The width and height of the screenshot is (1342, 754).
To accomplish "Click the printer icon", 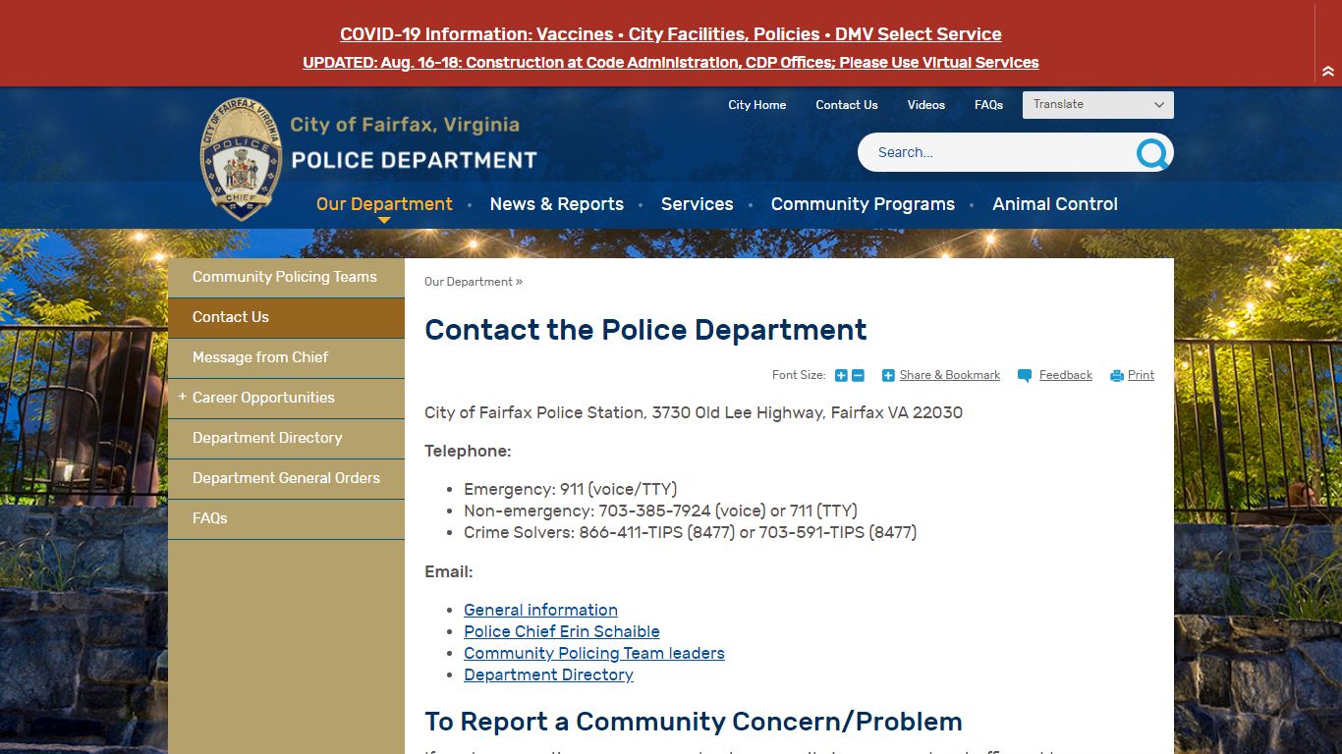I will [x=1117, y=376].
